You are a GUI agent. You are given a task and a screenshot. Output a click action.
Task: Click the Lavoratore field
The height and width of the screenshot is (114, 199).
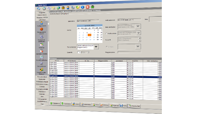click(x=88, y=21)
